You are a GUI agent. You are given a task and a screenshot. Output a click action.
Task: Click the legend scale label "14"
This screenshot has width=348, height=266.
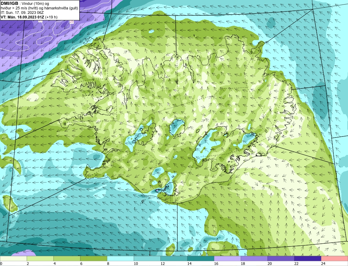189,264
